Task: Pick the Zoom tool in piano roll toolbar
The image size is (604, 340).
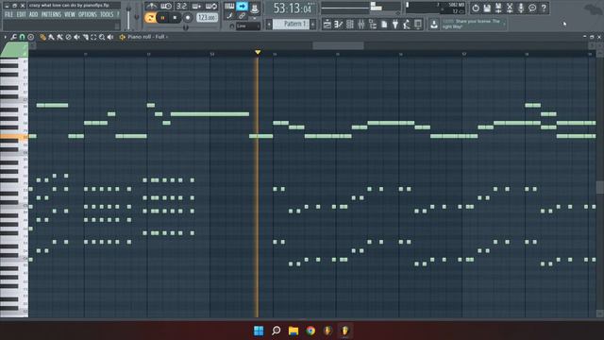Action: tap(102, 37)
